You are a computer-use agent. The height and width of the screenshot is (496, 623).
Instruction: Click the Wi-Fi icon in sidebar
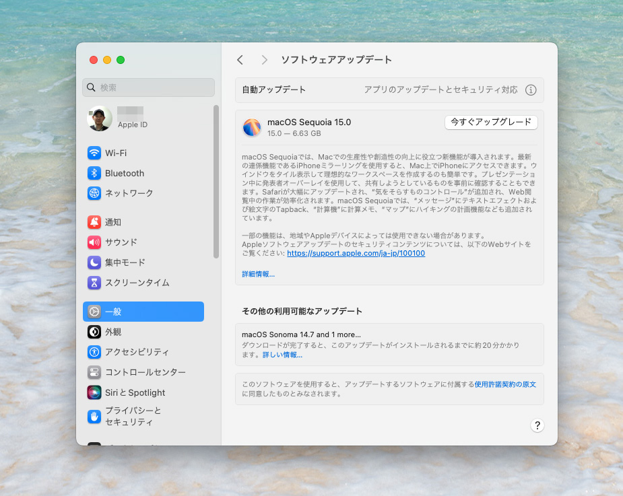point(94,153)
